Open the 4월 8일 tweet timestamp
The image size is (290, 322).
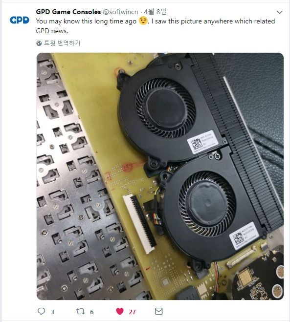pyautogui.click(x=155, y=12)
